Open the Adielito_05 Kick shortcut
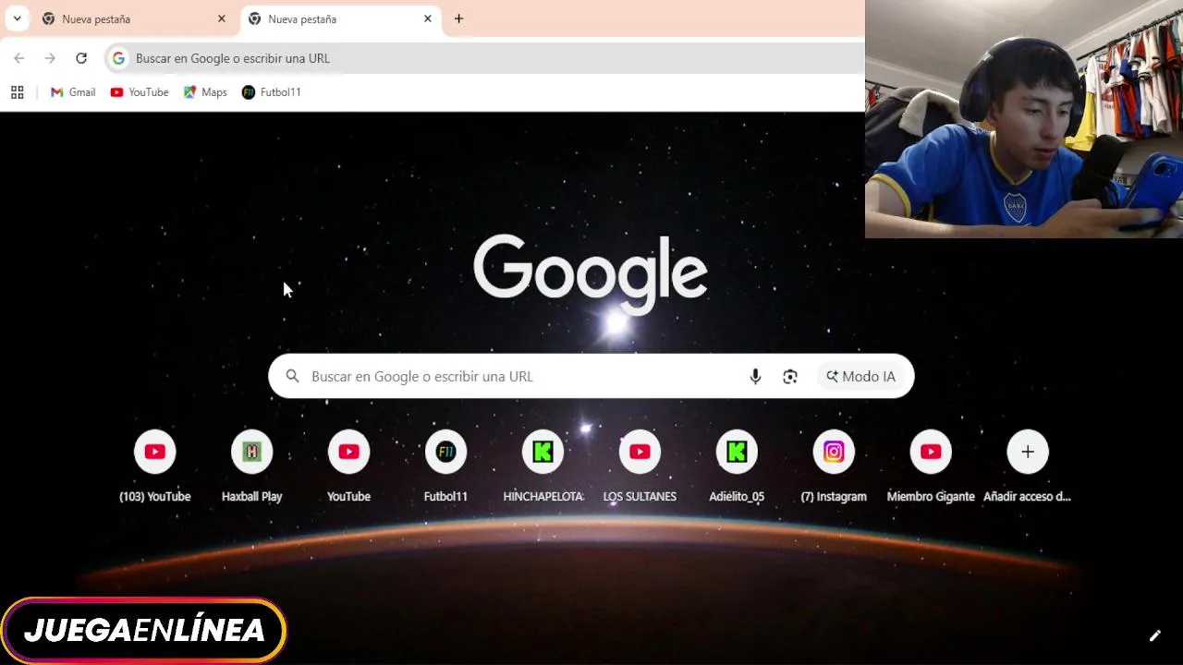This screenshot has width=1183, height=665. point(737,465)
